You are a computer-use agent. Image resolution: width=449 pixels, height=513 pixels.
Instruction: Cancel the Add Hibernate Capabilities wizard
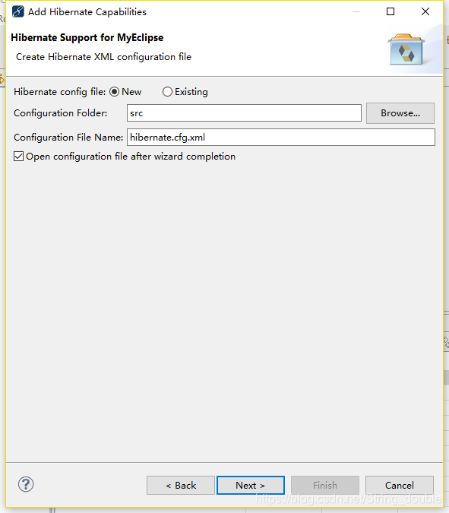click(x=400, y=485)
